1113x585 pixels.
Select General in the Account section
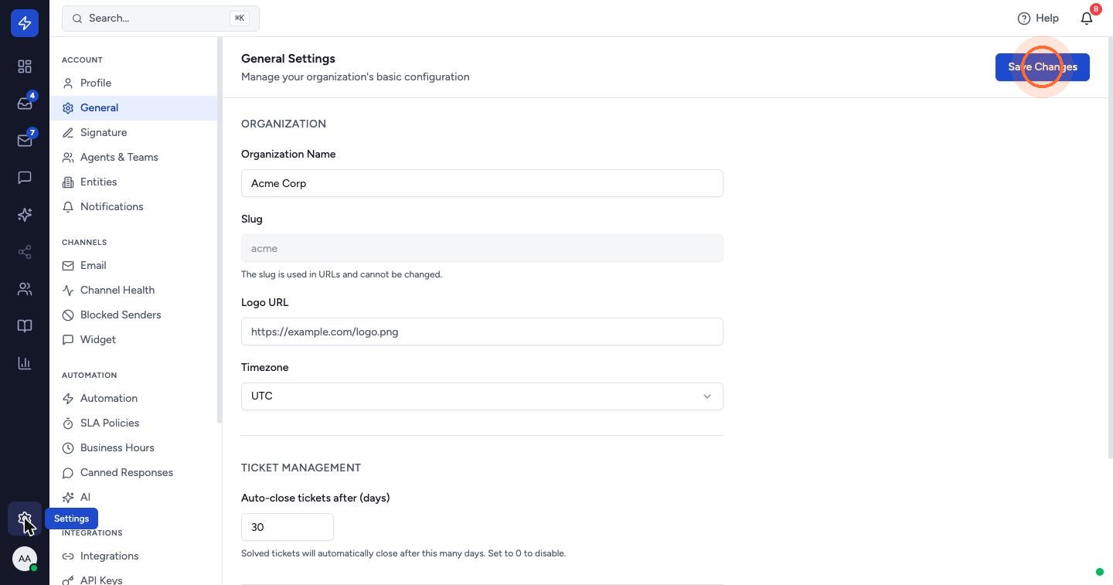[133, 107]
